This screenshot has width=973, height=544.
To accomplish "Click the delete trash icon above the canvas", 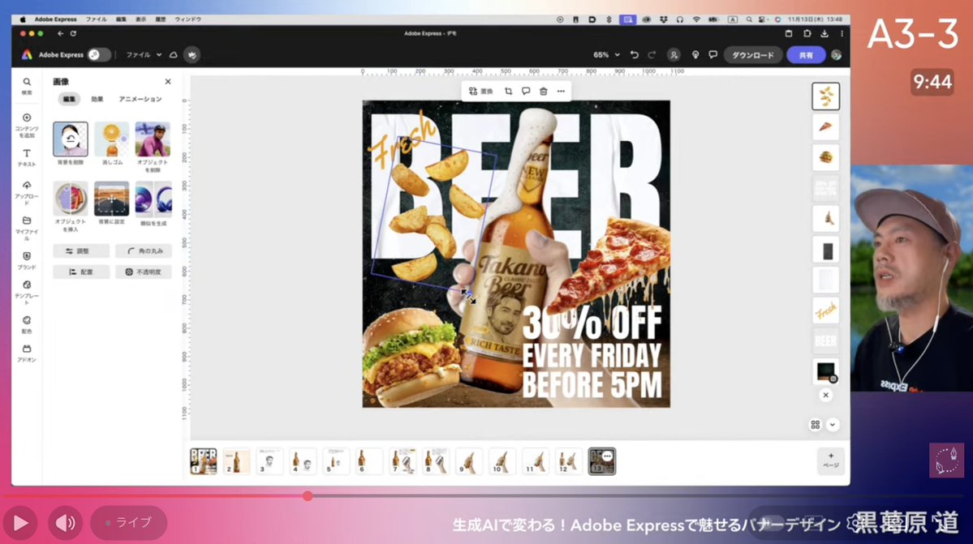I will click(542, 92).
